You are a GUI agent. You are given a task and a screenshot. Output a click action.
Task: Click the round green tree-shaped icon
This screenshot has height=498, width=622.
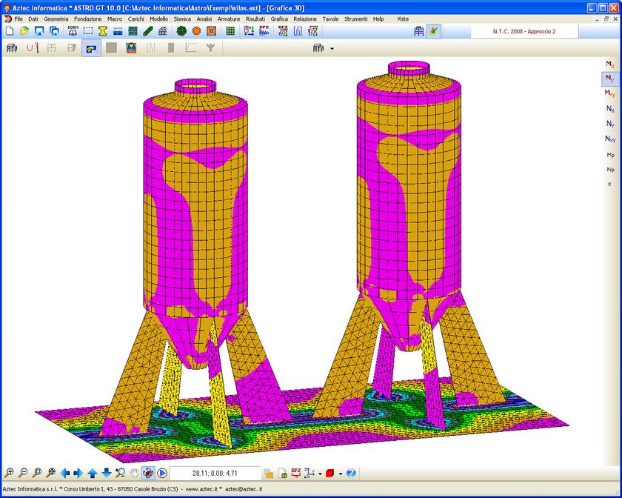pyautogui.click(x=181, y=31)
